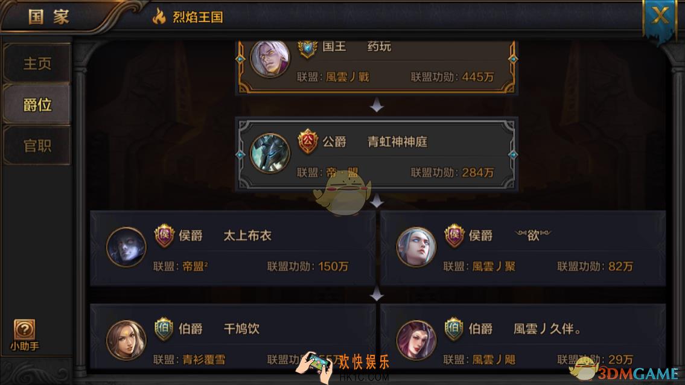Open the marquis 欲 player card
Screen dimensions: 685x385
[523, 248]
